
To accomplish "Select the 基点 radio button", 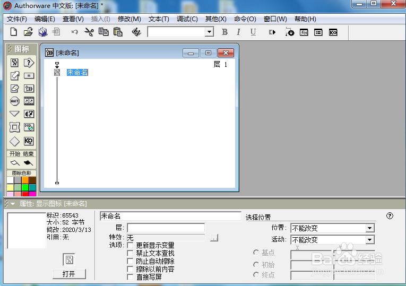I will [256, 253].
